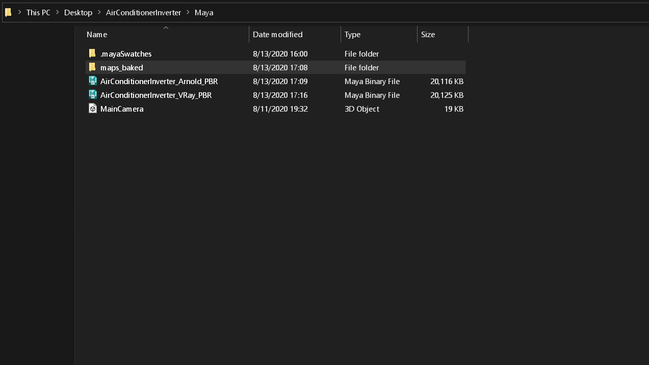The width and height of the screenshot is (649, 365).
Task: Click the folder icon in address bar
Action: (x=8, y=13)
